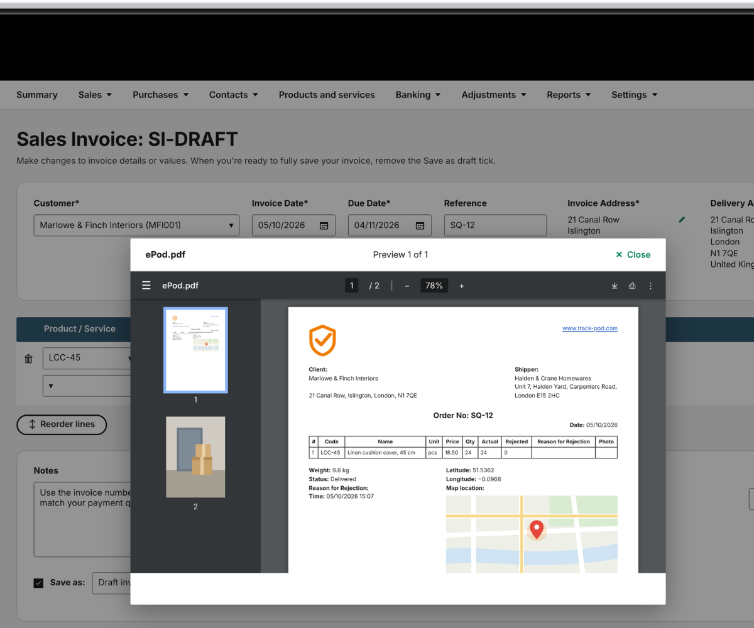754x628 pixels.
Task: Download the ePod.pdf file
Action: pyautogui.click(x=615, y=286)
